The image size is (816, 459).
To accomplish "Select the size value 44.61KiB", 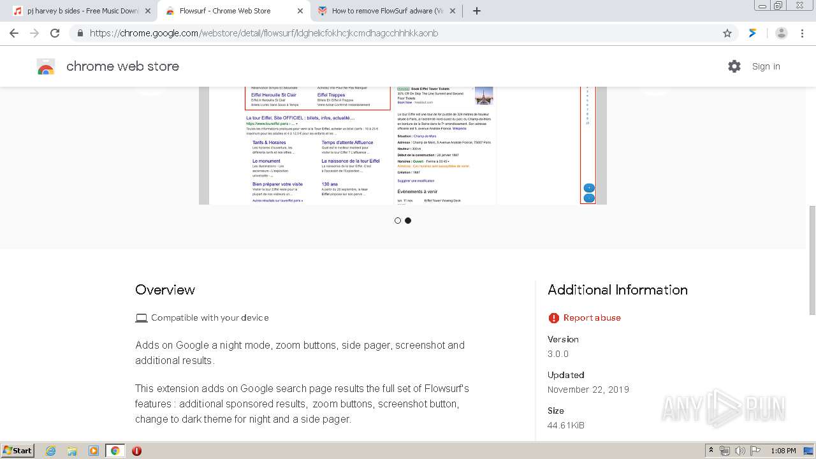I will click(x=566, y=425).
